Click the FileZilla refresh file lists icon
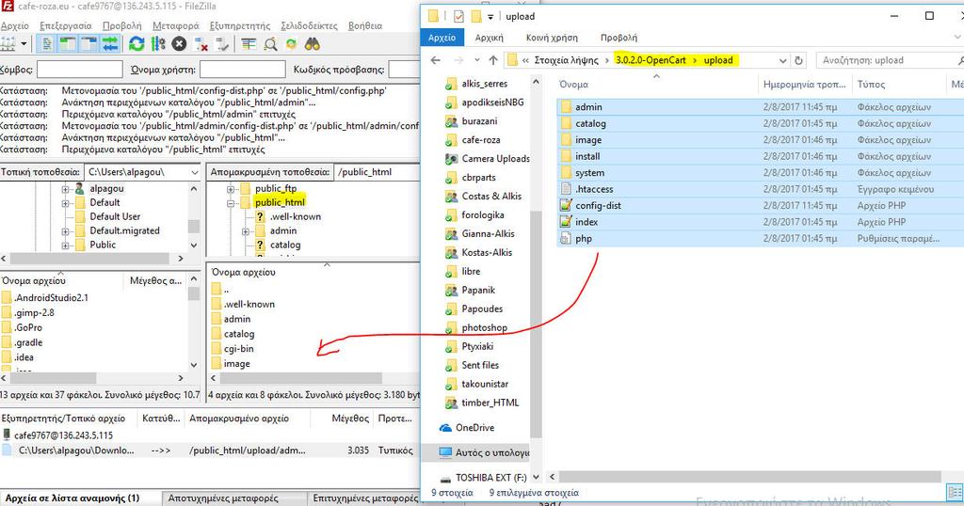The width and height of the screenshot is (964, 506). pos(137,43)
